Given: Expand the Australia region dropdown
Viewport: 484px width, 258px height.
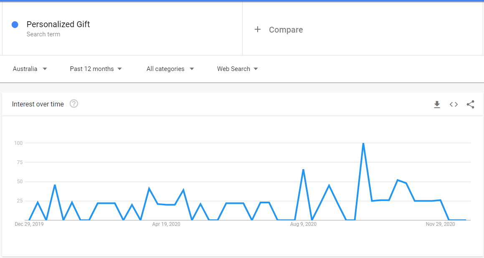Looking at the screenshot, I should tap(30, 69).
